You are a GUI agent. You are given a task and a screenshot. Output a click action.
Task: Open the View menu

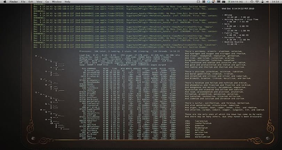tap(39, 2)
